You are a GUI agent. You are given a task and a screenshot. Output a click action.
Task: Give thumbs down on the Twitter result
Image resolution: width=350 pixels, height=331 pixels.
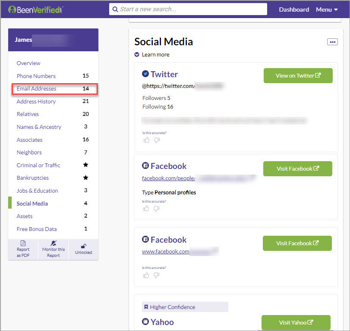click(157, 140)
